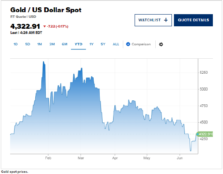
Task: Select the 1D time range
Action: [x=15, y=44]
